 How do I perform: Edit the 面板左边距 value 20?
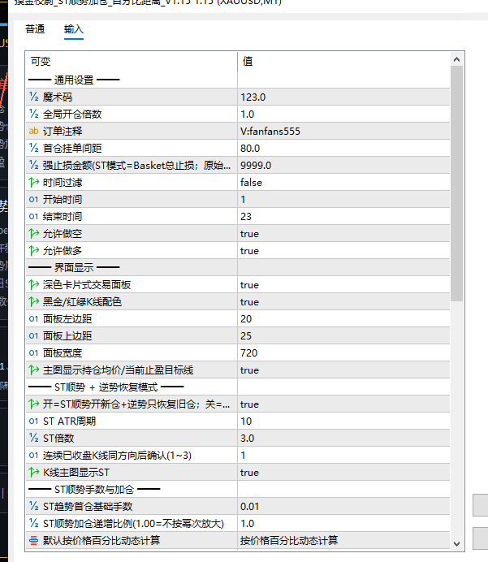(x=343, y=318)
